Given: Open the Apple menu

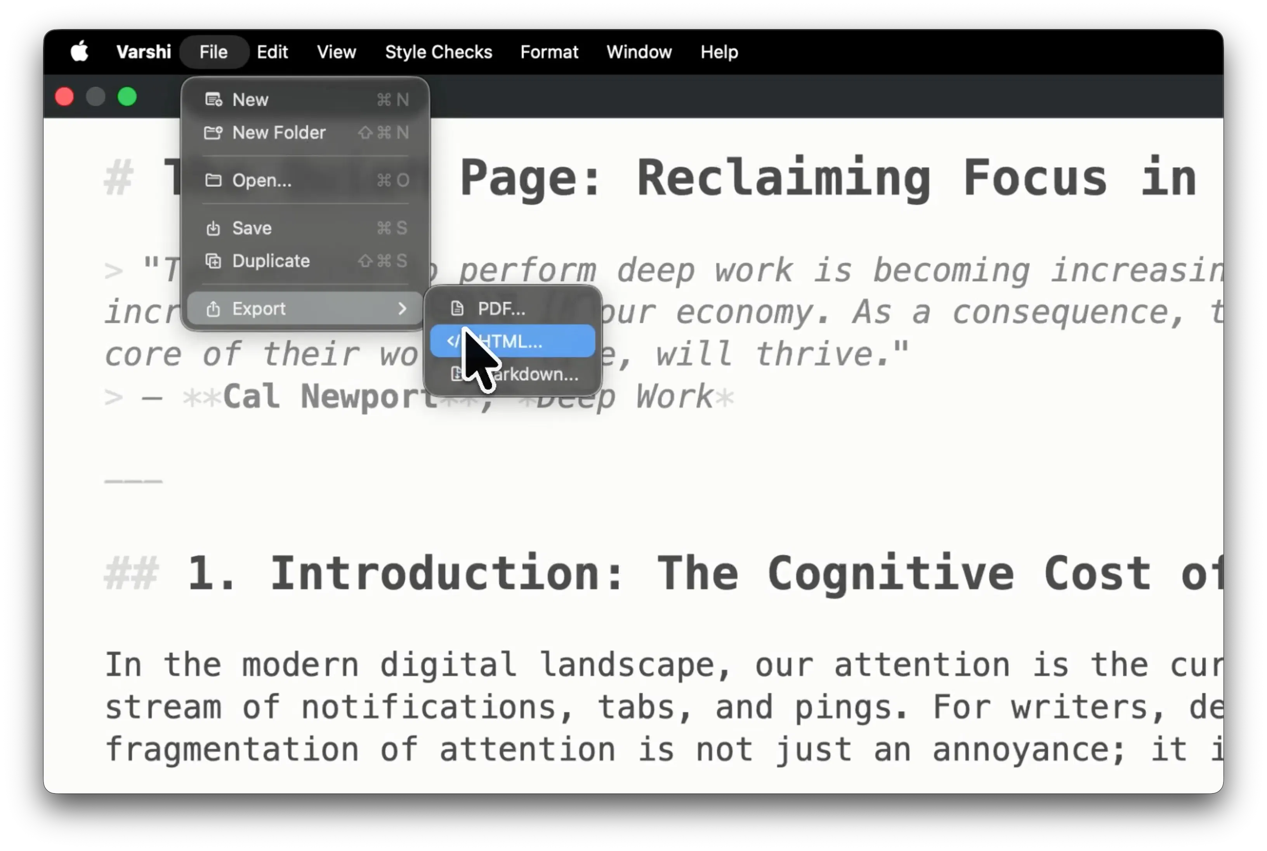Looking at the screenshot, I should pos(79,52).
